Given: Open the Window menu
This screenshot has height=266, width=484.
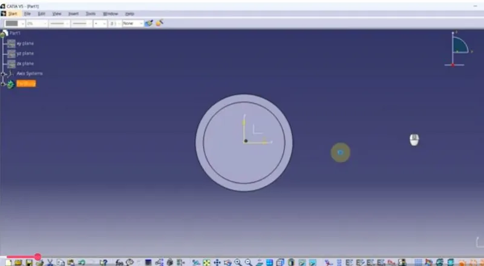Looking at the screenshot, I should click(x=110, y=13).
